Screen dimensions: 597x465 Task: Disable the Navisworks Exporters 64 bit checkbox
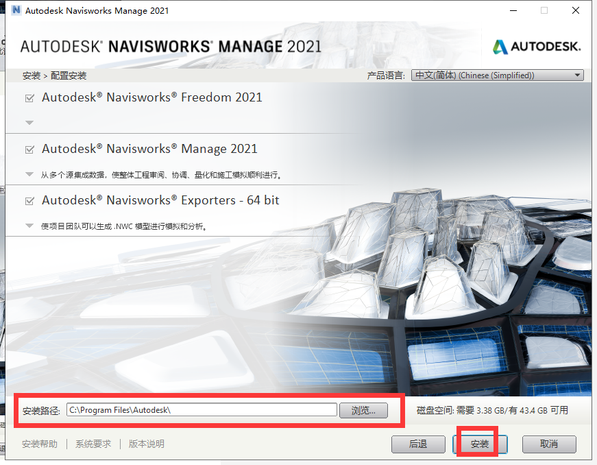[29, 201]
